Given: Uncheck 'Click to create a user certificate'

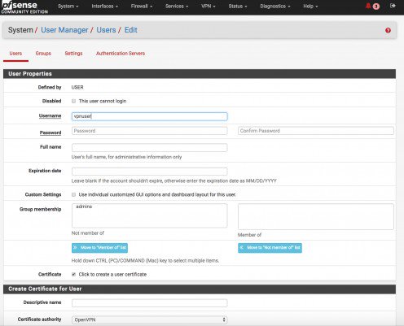Looking at the screenshot, I should [73, 274].
